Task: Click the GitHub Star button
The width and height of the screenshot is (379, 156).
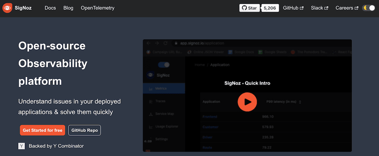Action: [250, 8]
